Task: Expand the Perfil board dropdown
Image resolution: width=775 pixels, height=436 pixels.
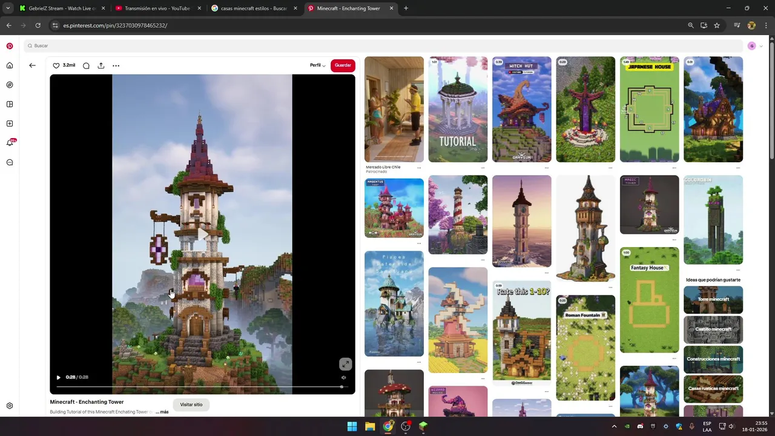Action: pos(318,65)
